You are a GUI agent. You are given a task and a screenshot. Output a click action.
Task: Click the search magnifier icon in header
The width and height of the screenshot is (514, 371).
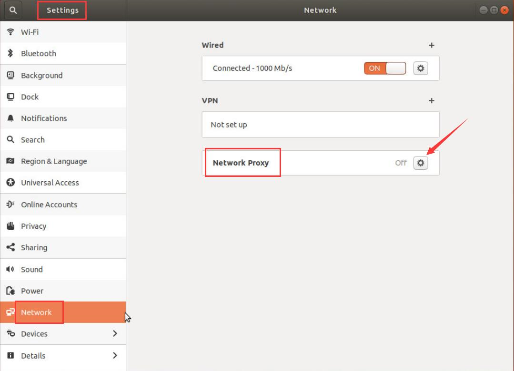click(x=12, y=10)
